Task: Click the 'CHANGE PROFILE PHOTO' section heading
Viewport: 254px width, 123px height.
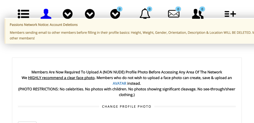Action: [127, 107]
